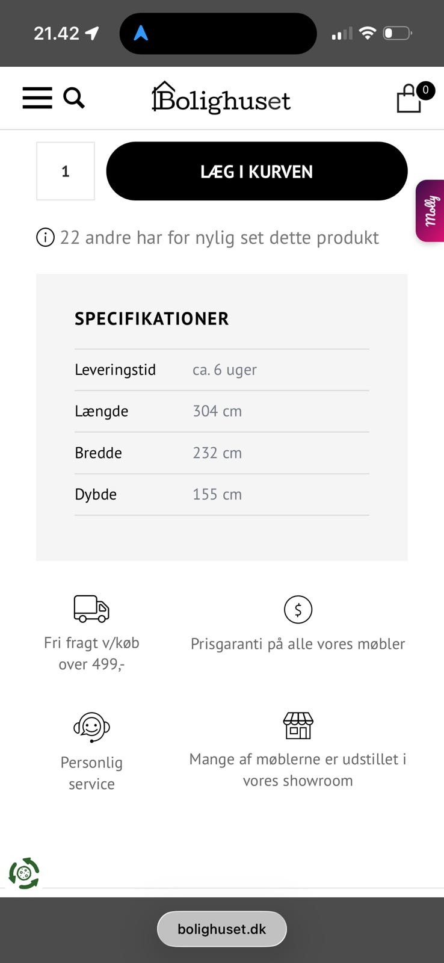
Task: Open the hamburger menu
Action: (37, 98)
